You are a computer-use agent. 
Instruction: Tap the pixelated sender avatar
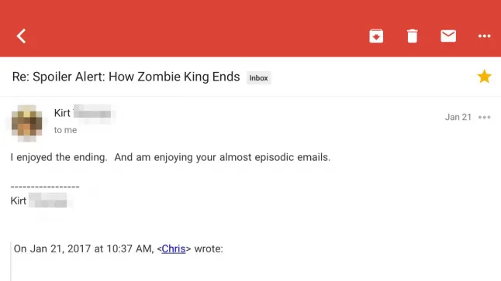click(x=27, y=123)
